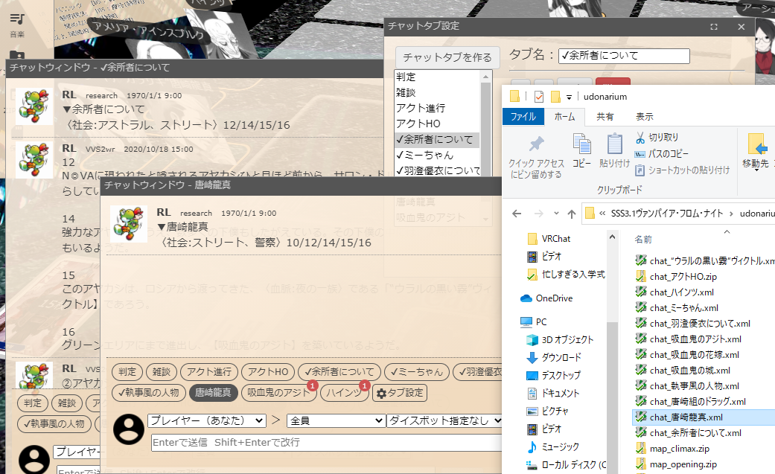775x474 pixels.
Task: Open 3D オブジェクト folder in navigation pane
Action: click(x=560, y=339)
